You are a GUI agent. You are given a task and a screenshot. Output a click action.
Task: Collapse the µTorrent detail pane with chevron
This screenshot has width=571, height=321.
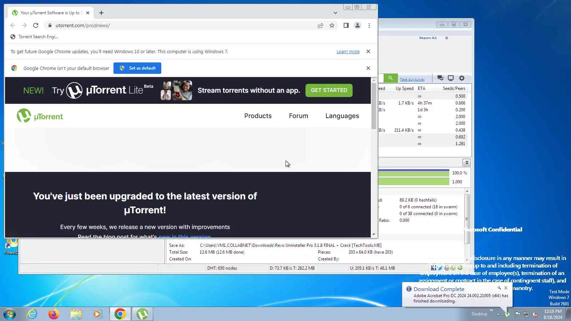(466, 163)
